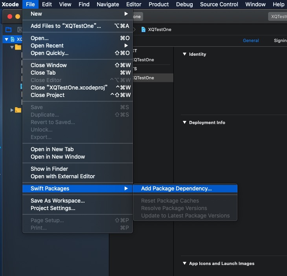This screenshot has height=276, width=287.
Task: Choose Add Files to "XQTestOne"…
Action: [77, 26]
